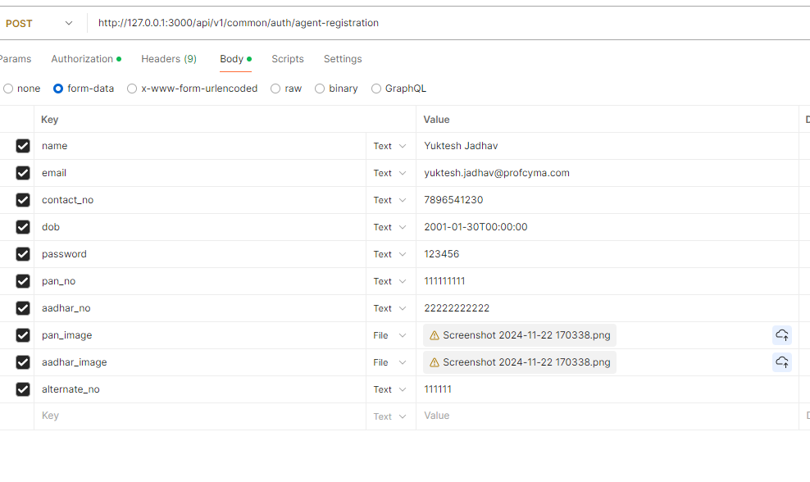This screenshot has width=810, height=482.
Task: Switch to the Headers tab
Action: [168, 59]
